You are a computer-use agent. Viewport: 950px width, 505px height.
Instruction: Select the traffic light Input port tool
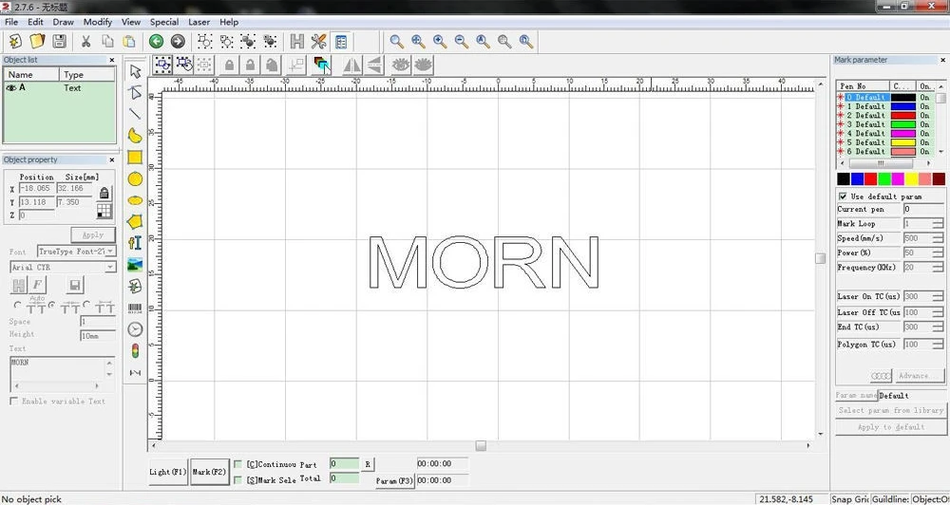[135, 350]
